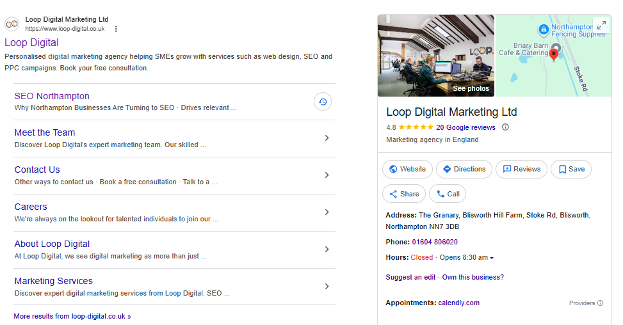
Task: Open the Contact Us chevron arrow
Action: [x=327, y=175]
